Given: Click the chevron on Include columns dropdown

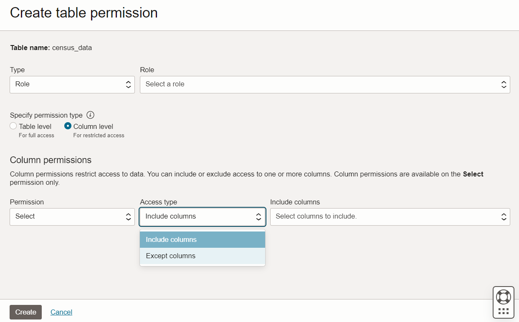Looking at the screenshot, I should pos(504,216).
